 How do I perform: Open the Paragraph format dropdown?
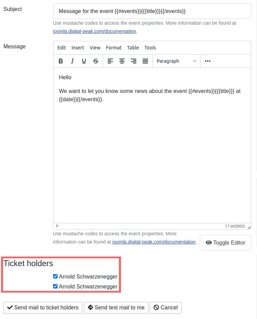coord(176,61)
